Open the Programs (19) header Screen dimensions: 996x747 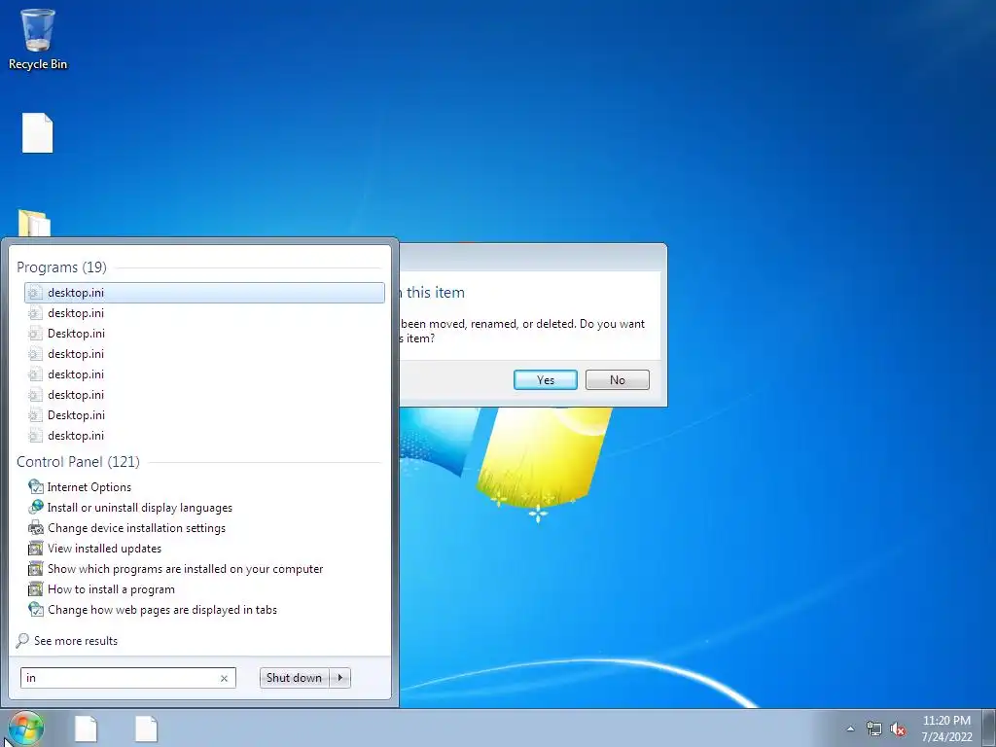pos(61,267)
